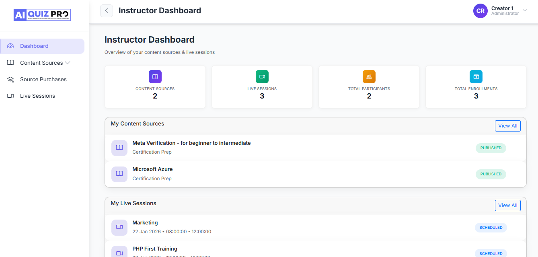Click the CR user avatar
The width and height of the screenshot is (538, 257).
click(481, 11)
